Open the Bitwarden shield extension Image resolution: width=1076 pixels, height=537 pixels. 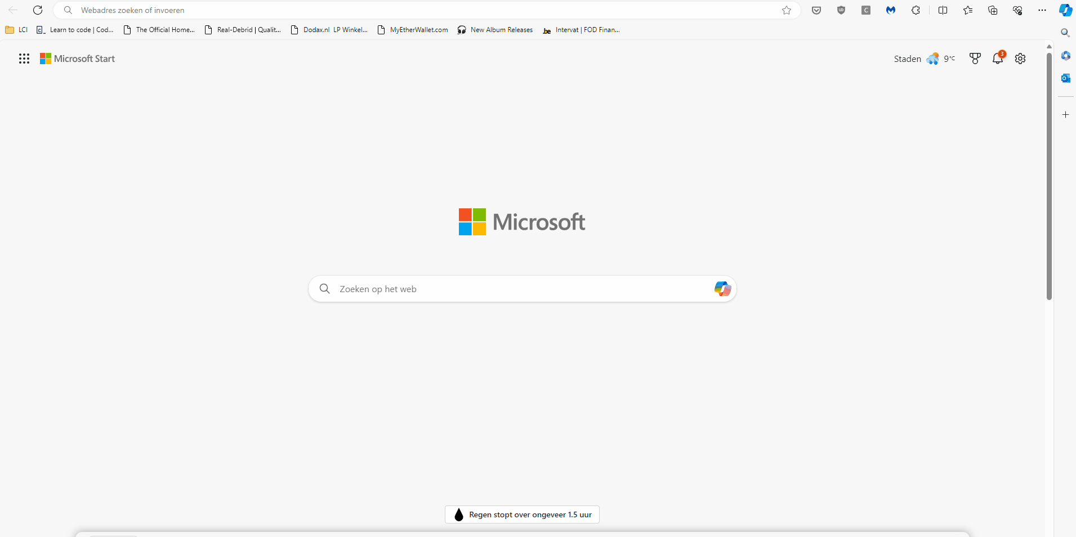click(841, 10)
